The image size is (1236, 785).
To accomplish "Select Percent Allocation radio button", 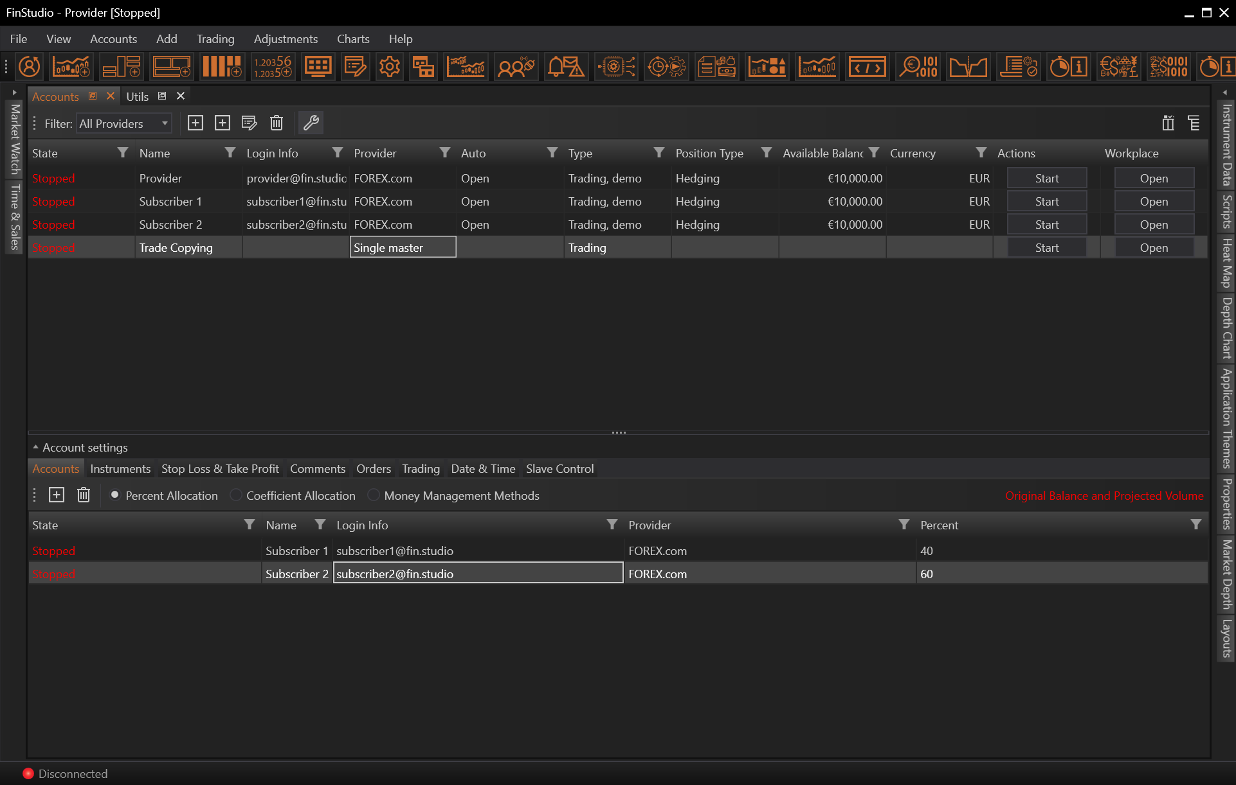I will [115, 495].
